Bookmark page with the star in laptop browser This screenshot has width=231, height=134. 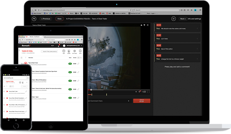coord(181,10)
